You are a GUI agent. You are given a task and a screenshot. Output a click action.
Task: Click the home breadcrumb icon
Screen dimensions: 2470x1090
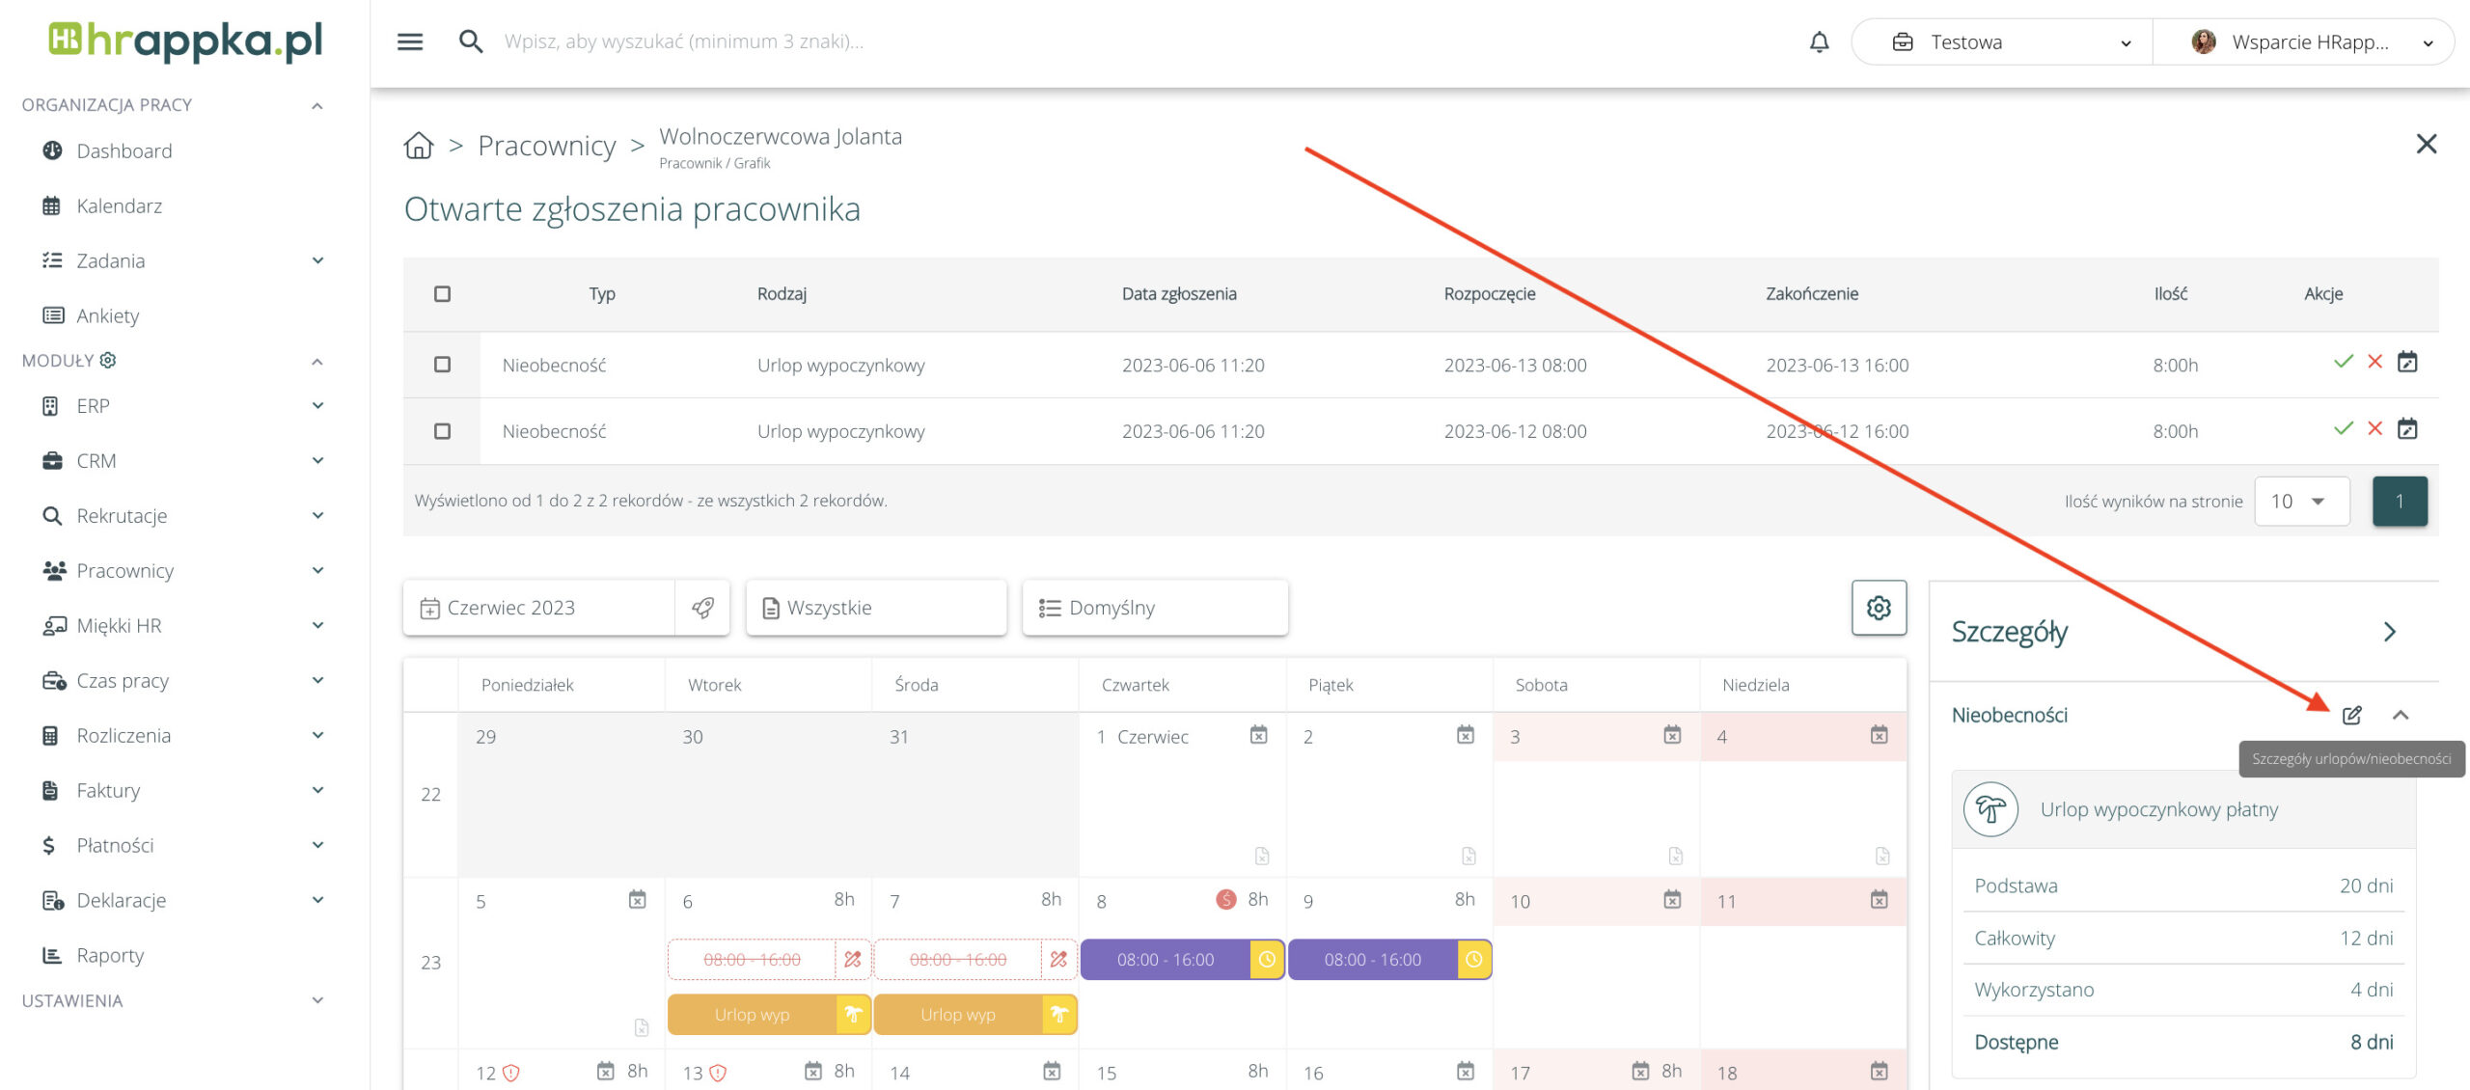coord(418,146)
